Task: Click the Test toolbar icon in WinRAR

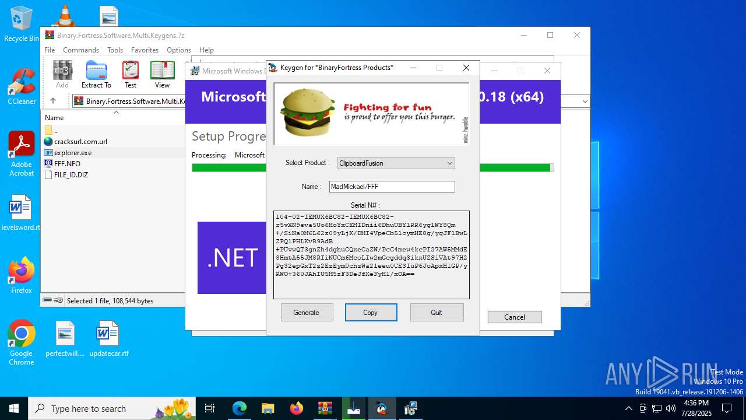Action: click(131, 75)
